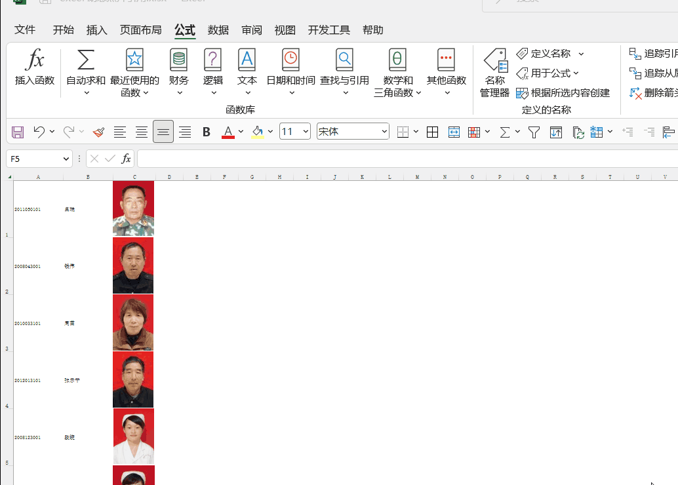The width and height of the screenshot is (678, 485).
Task: Click the red font color A swatch
Action: click(x=228, y=132)
